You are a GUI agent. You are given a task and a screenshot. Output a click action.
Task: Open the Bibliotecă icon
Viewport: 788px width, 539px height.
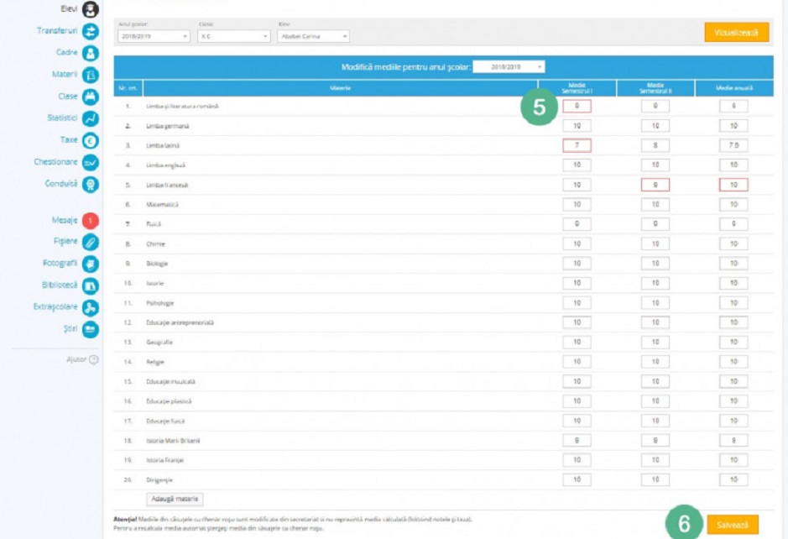pos(90,285)
